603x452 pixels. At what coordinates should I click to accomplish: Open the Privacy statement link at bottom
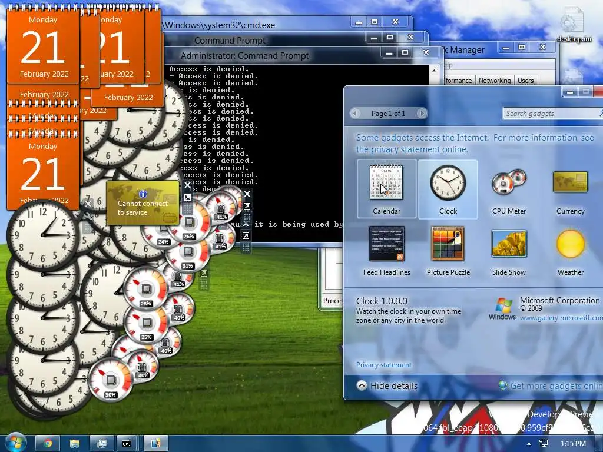pyautogui.click(x=384, y=365)
